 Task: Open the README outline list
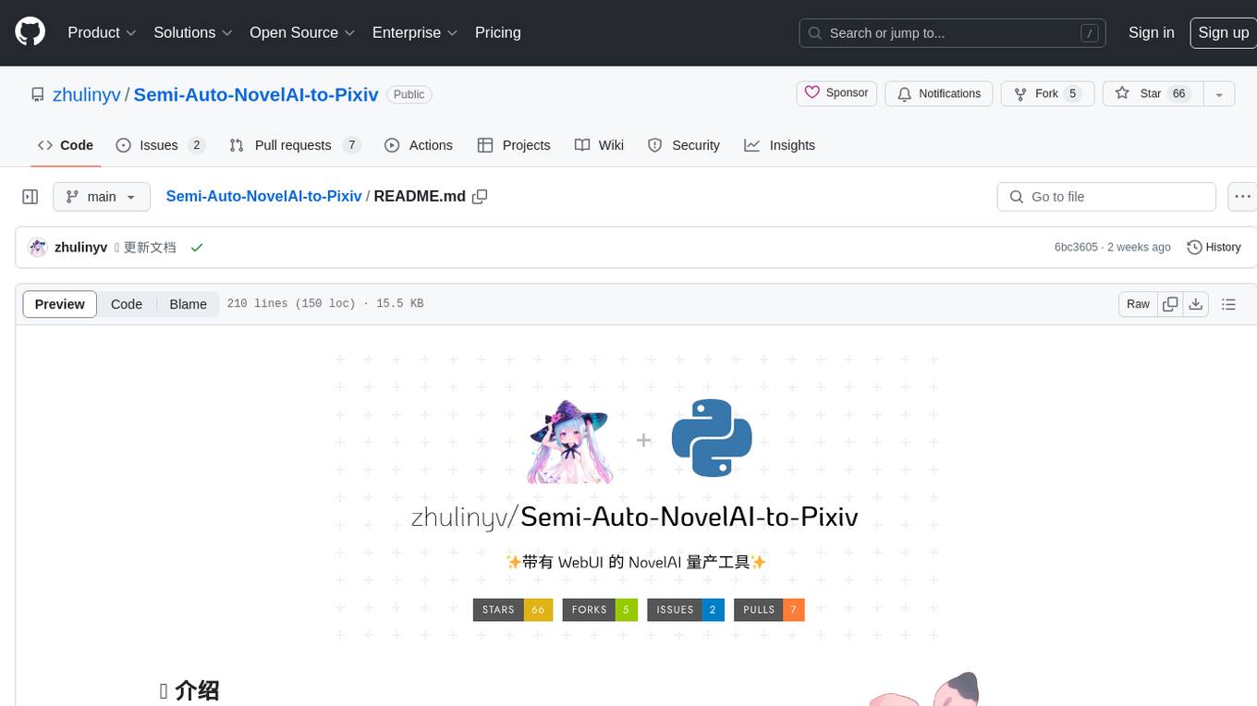click(1228, 304)
